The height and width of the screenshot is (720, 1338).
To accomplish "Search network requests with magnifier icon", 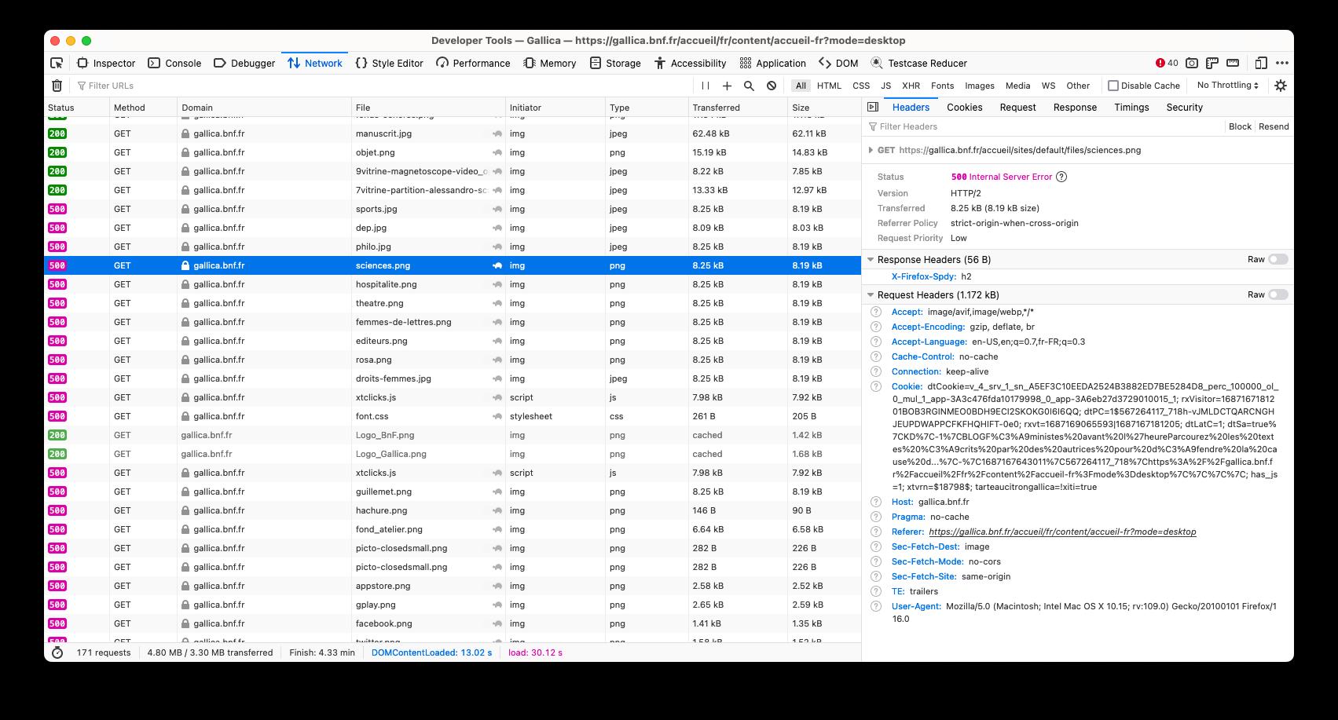I will 747,85.
